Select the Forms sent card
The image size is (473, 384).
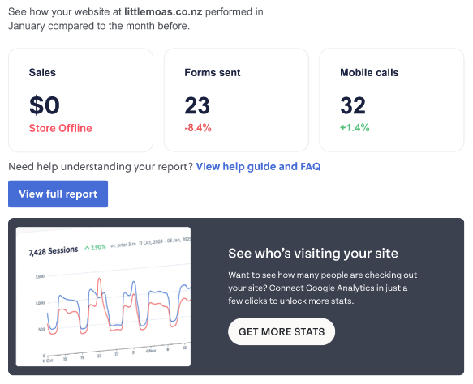click(236, 100)
